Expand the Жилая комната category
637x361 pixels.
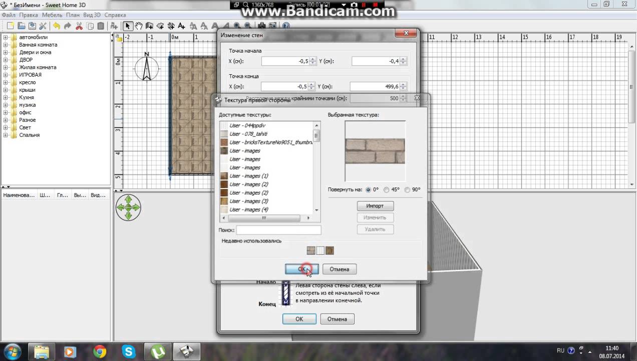[6, 67]
